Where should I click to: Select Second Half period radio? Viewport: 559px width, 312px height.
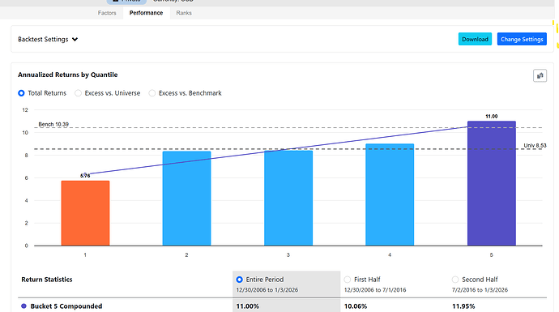click(455, 280)
